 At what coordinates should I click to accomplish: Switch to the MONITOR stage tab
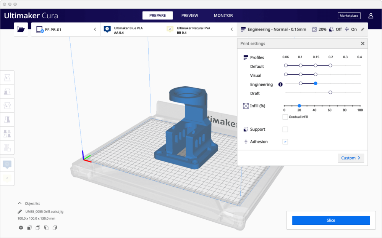click(x=223, y=16)
